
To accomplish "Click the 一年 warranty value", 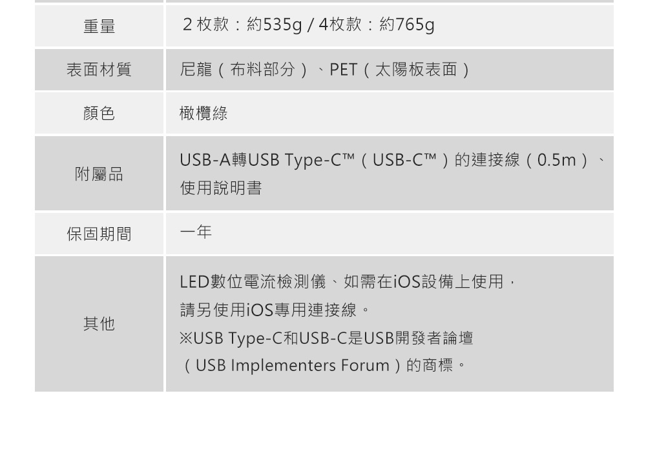I will [x=196, y=232].
